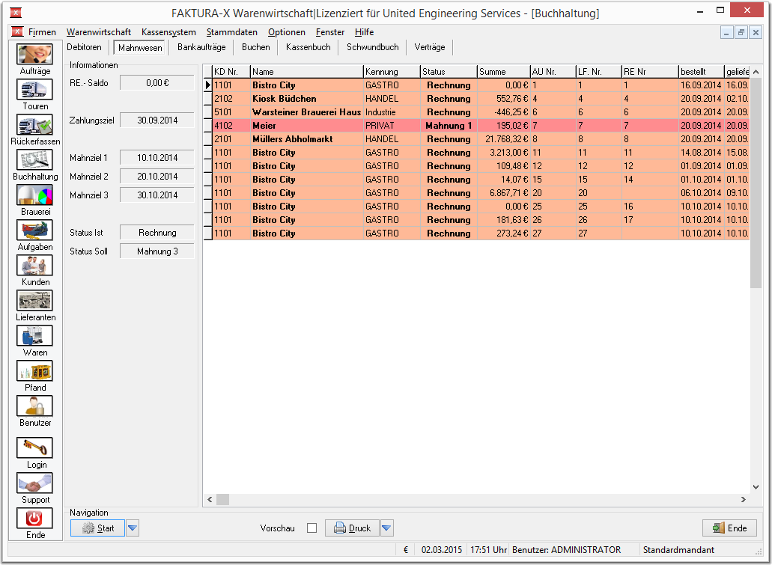This screenshot has width=772, height=565.
Task: Click the Mahnziel 1 date field
Action: pos(157,157)
